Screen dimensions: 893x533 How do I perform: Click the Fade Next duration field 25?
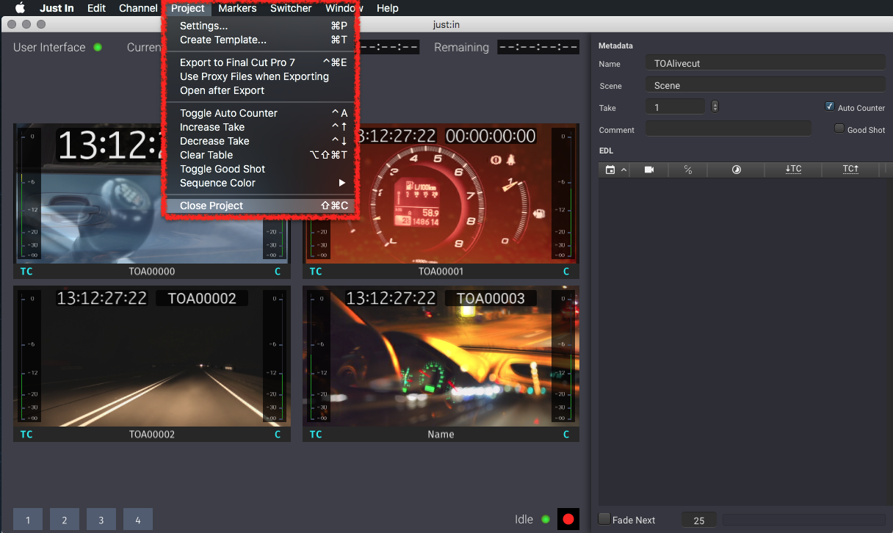pyautogui.click(x=699, y=520)
